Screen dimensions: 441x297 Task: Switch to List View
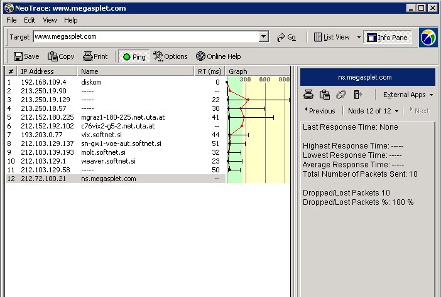332,37
